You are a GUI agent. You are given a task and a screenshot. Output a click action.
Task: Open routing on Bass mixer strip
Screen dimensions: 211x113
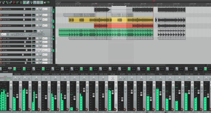click(162, 69)
